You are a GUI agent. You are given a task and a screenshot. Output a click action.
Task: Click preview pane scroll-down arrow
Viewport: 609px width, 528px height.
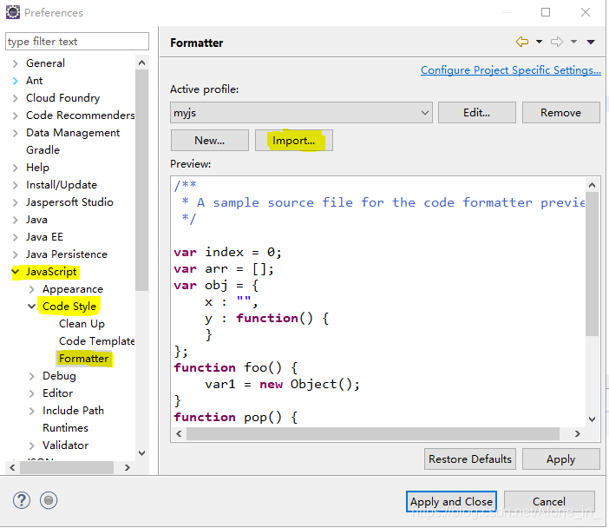(x=592, y=419)
